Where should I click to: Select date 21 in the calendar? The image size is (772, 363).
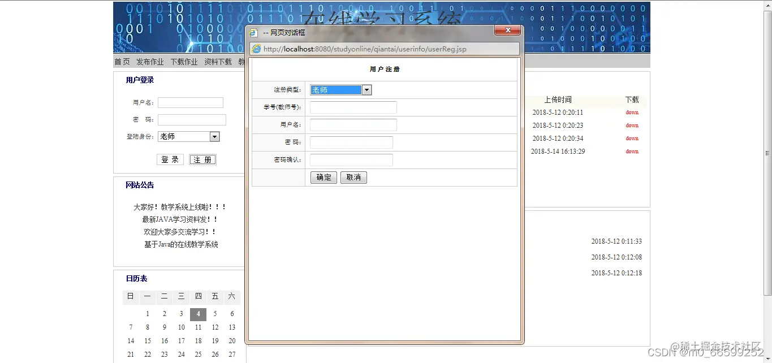click(x=131, y=355)
